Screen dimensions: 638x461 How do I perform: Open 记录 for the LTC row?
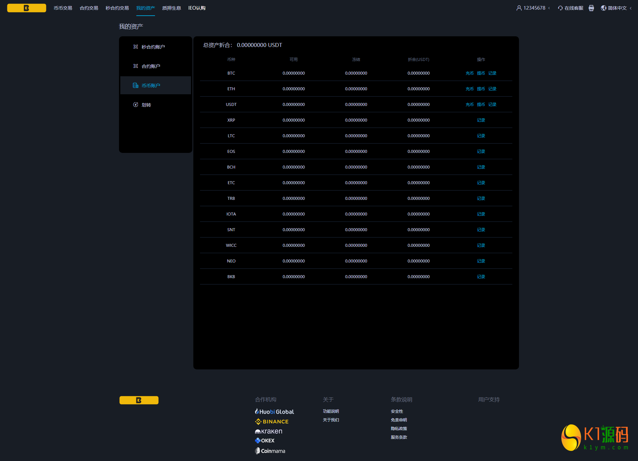coord(481,136)
